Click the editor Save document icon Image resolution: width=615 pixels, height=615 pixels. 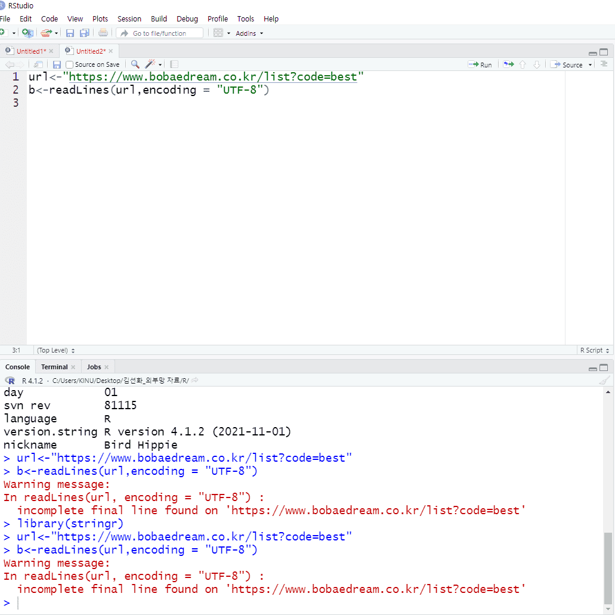tap(57, 64)
